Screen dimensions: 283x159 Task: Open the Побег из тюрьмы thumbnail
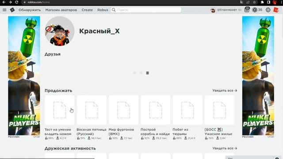(x=187, y=110)
